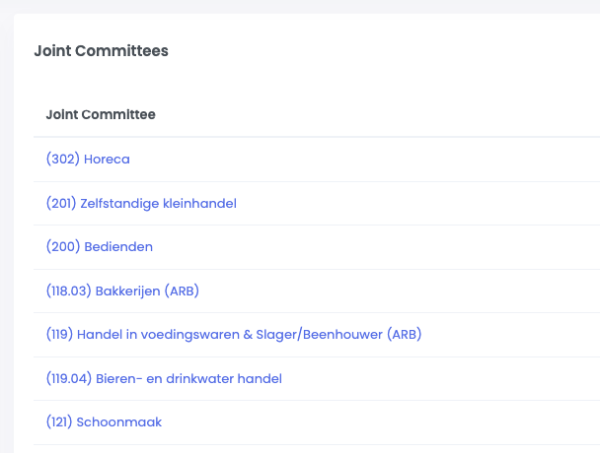View (119.04) Bieren- en drinkwater handel
Image resolution: width=600 pixels, height=453 pixels.
(x=164, y=378)
